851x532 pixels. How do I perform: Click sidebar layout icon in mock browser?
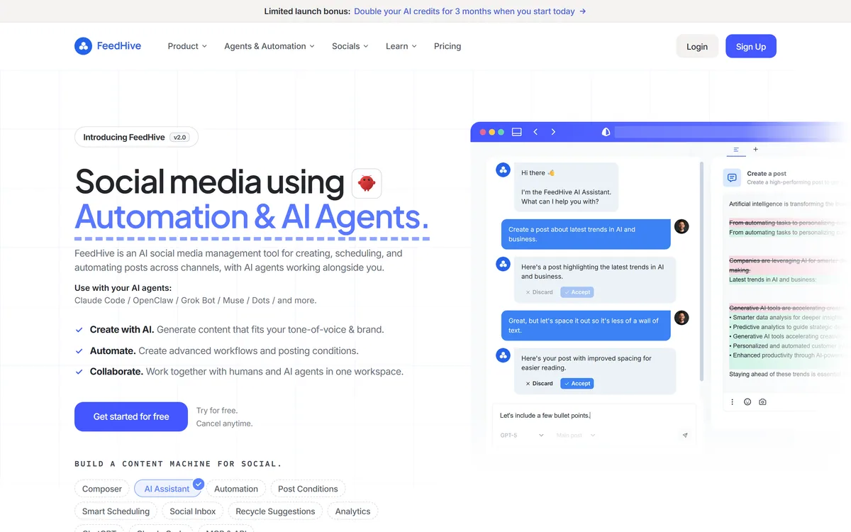click(x=517, y=132)
